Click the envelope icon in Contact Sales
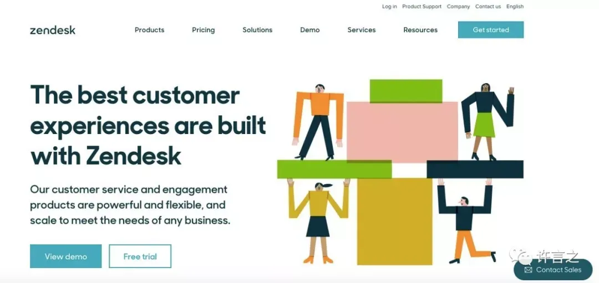 [x=529, y=270]
